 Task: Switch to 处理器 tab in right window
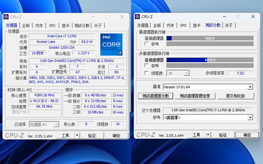point(143,25)
